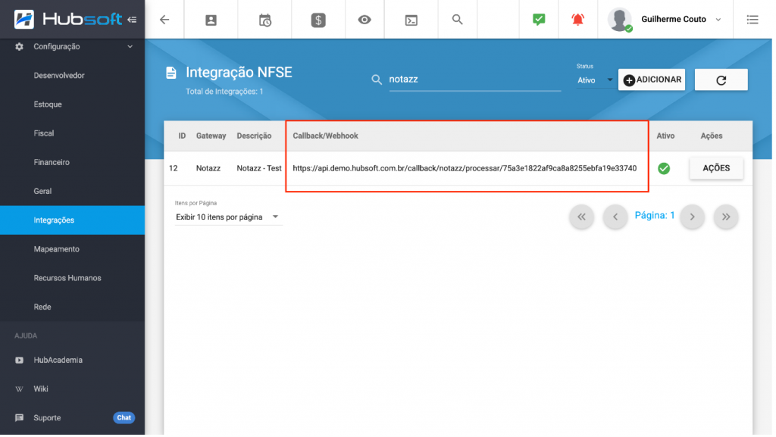
Task: Click the blue Chat badge
Action: click(124, 418)
